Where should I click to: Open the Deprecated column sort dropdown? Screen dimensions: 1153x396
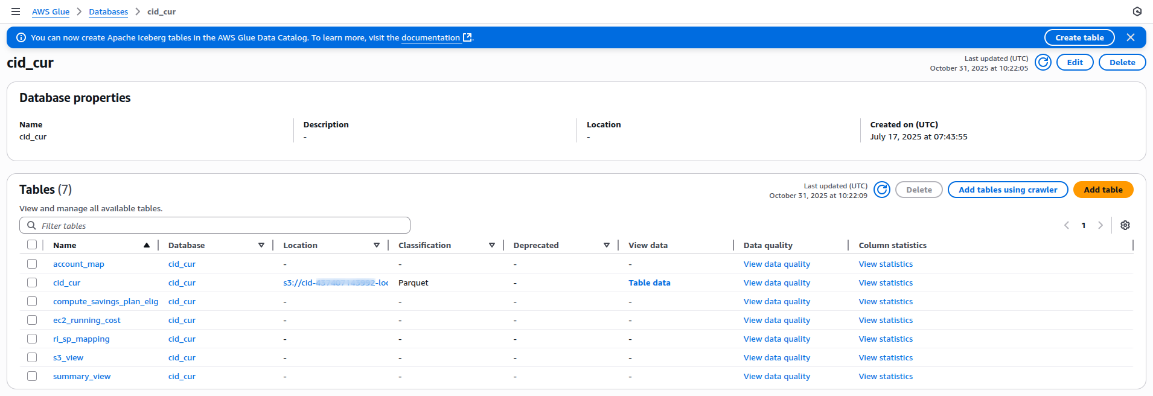606,245
